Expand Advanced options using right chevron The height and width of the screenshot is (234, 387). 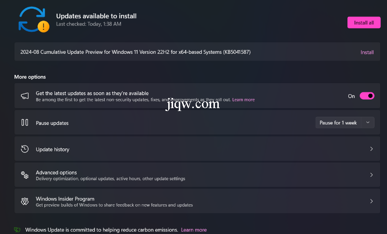click(x=371, y=175)
